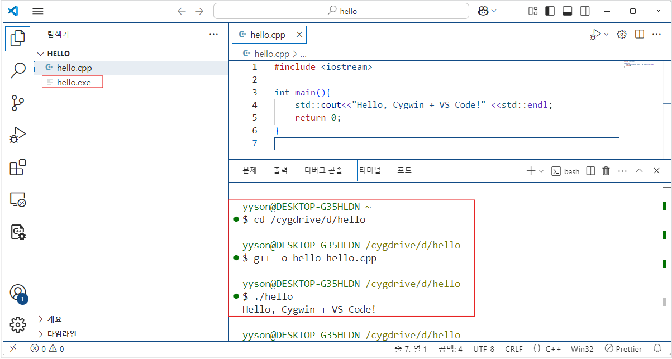The image size is (672, 359).
Task: Open the Search view in activity bar
Action: pos(18,70)
